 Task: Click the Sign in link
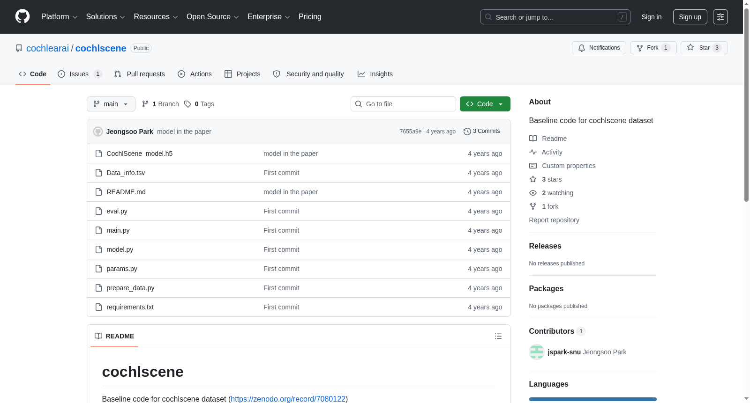point(652,17)
